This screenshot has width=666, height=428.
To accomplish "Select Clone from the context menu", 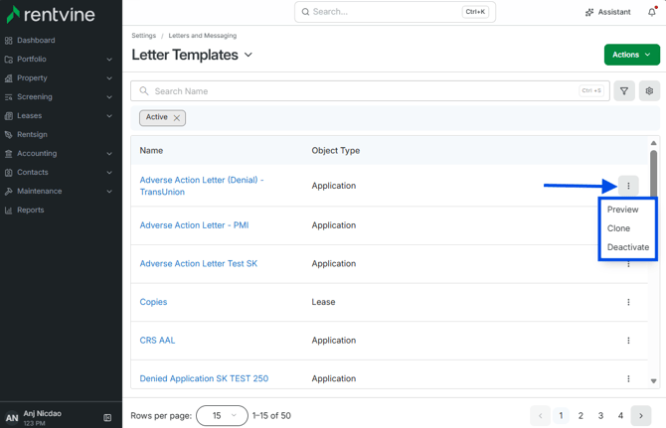I will point(618,228).
